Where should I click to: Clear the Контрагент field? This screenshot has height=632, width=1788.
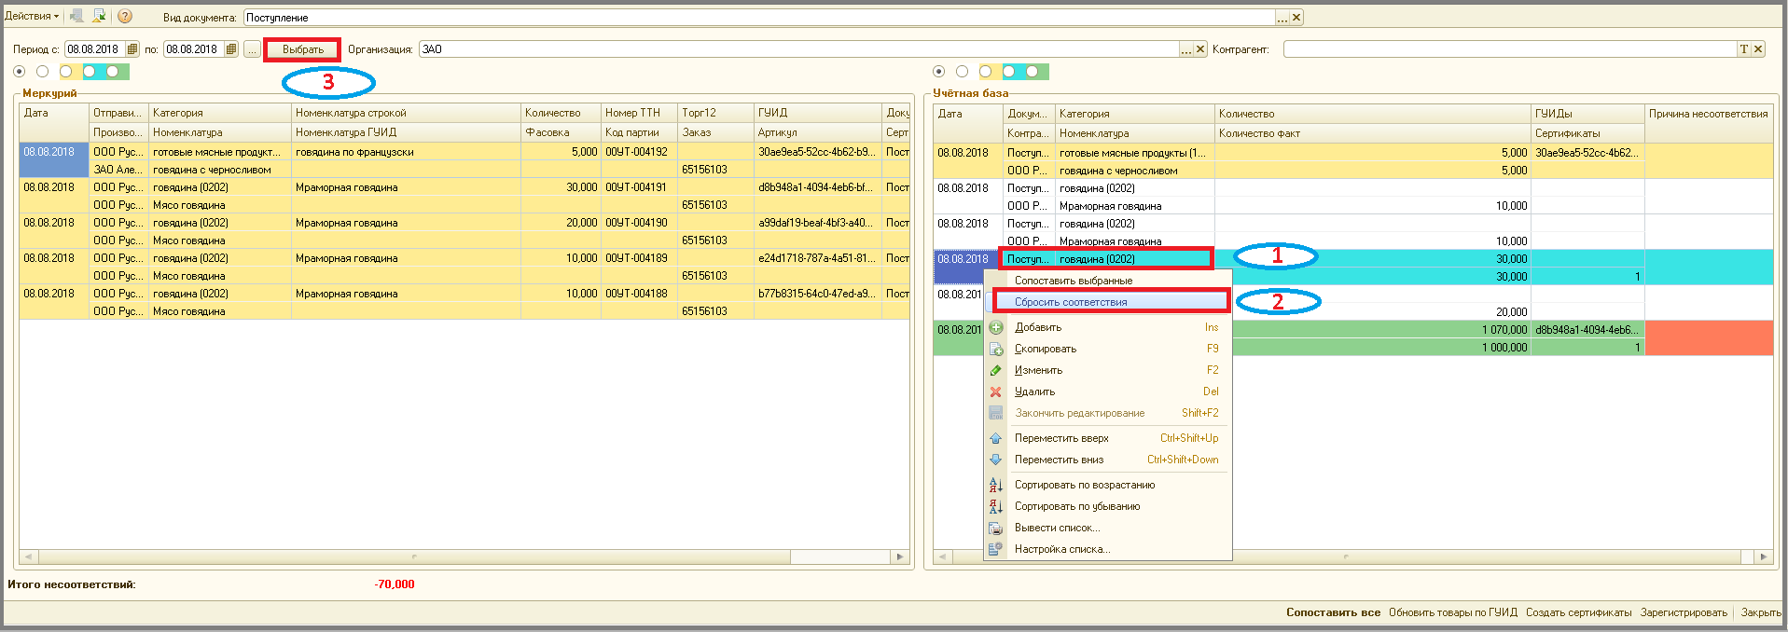tap(1758, 49)
